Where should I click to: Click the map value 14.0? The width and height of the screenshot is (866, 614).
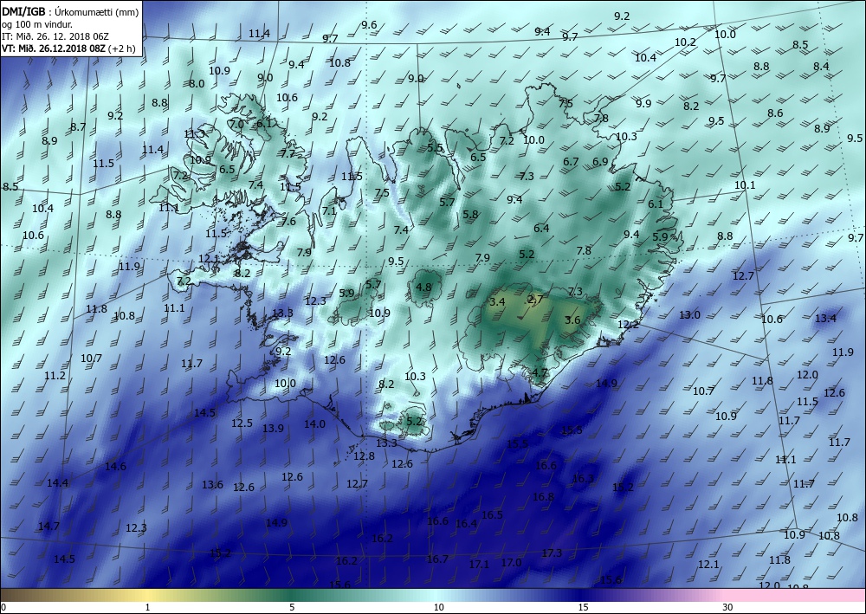(315, 424)
